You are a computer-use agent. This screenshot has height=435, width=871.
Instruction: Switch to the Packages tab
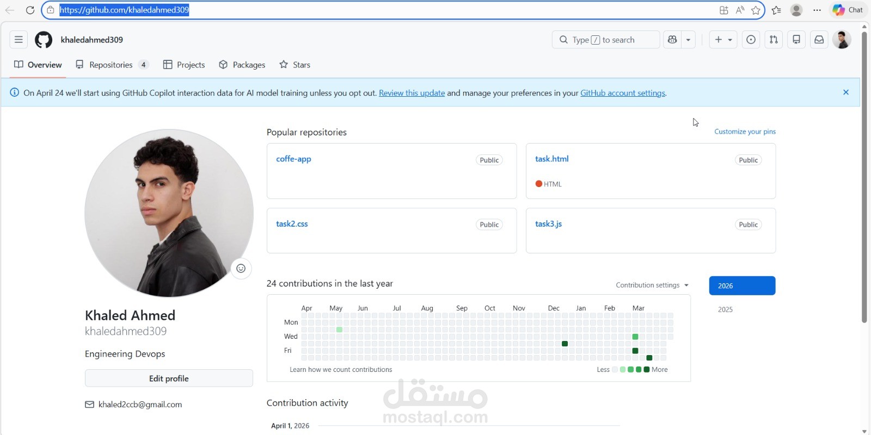click(x=242, y=65)
